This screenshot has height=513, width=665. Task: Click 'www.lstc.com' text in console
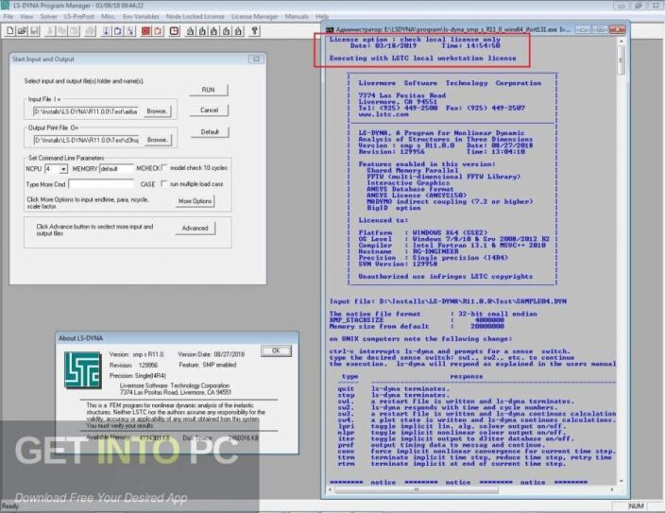click(x=384, y=114)
